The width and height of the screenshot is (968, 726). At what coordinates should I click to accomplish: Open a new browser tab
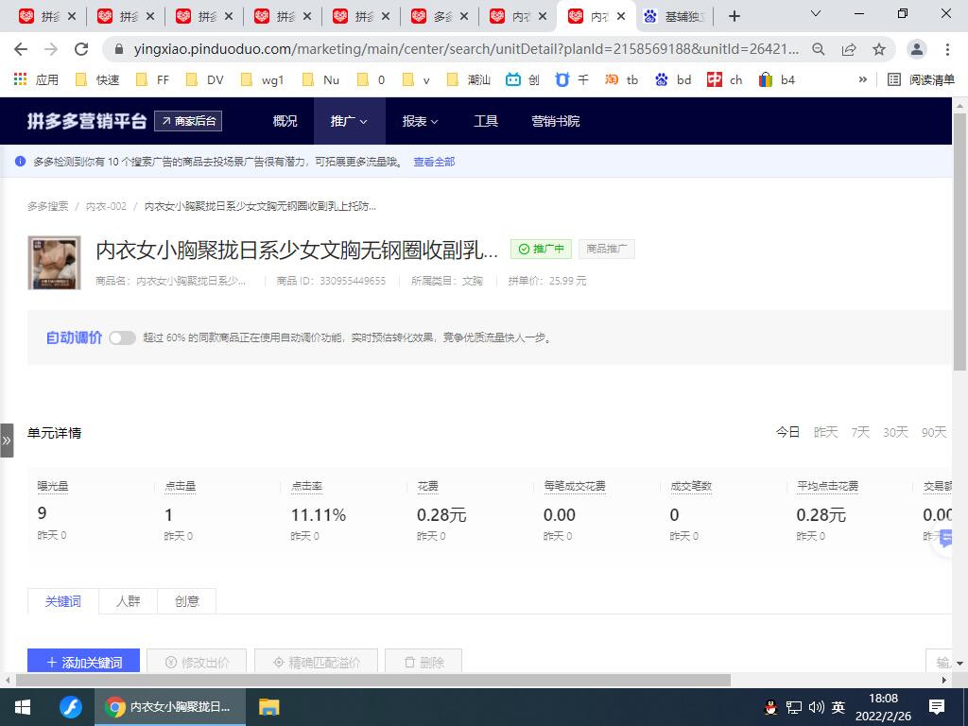(x=734, y=16)
